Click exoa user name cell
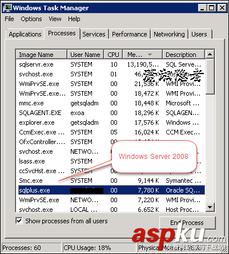 point(77,113)
